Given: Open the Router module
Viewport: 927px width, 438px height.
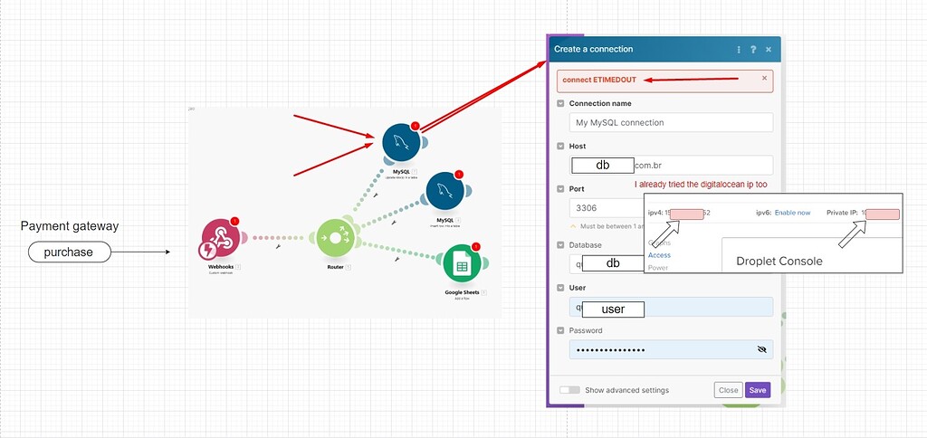Looking at the screenshot, I should 335,239.
